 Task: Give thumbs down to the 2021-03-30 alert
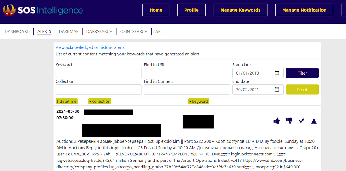pyautogui.click(x=289, y=121)
